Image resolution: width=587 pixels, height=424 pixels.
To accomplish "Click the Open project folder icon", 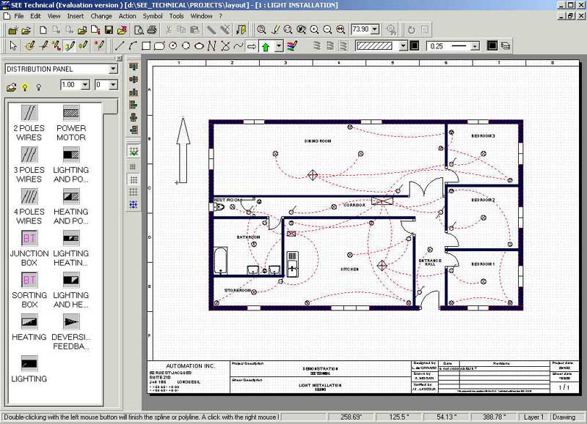I will [26, 30].
